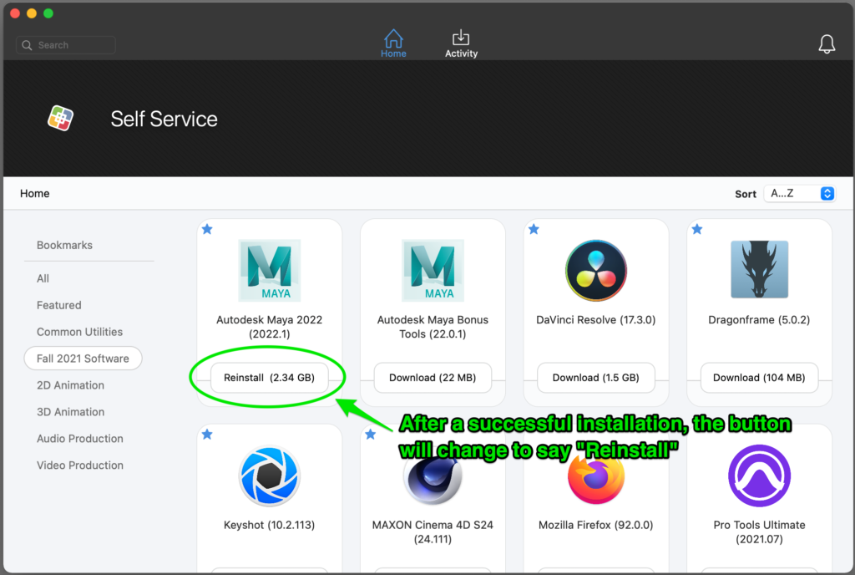Click the Autodesk Maya Bonus Tools icon
The width and height of the screenshot is (855, 575).
click(x=433, y=271)
